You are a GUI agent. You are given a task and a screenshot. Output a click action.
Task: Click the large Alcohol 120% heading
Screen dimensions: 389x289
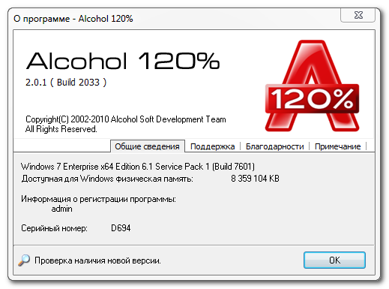(x=123, y=61)
